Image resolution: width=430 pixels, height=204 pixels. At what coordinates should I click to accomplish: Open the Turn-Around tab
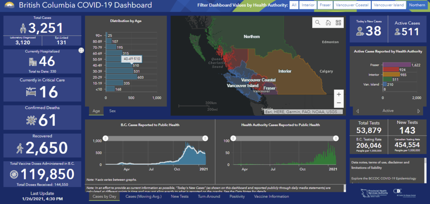(209, 196)
